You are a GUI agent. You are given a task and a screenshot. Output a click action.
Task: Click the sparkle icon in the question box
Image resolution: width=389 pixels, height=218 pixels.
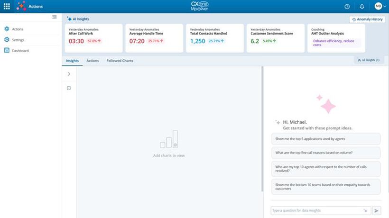365,210
